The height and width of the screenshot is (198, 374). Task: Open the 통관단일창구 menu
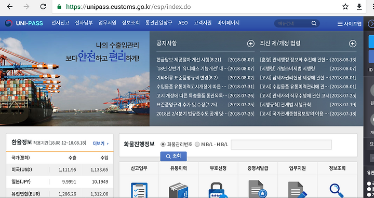point(158,23)
